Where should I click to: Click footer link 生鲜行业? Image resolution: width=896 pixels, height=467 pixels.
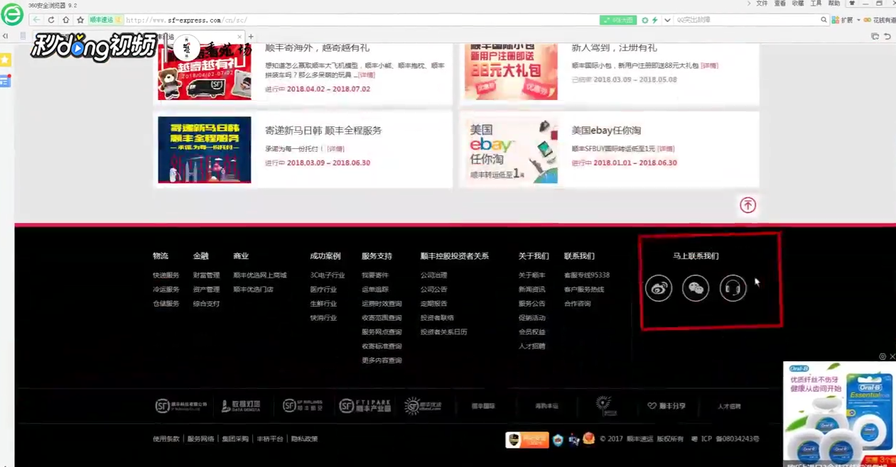click(x=323, y=304)
